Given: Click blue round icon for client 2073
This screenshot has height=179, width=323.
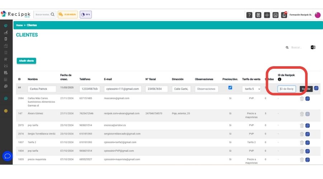Looking at the screenshot, I should click(x=308, y=126).
